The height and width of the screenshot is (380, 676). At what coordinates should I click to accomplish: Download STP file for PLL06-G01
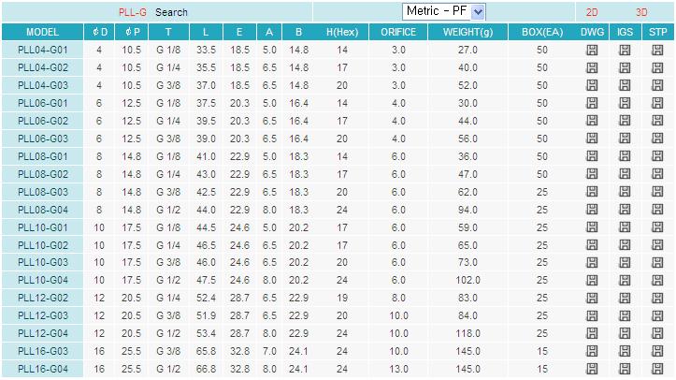pyautogui.click(x=657, y=103)
